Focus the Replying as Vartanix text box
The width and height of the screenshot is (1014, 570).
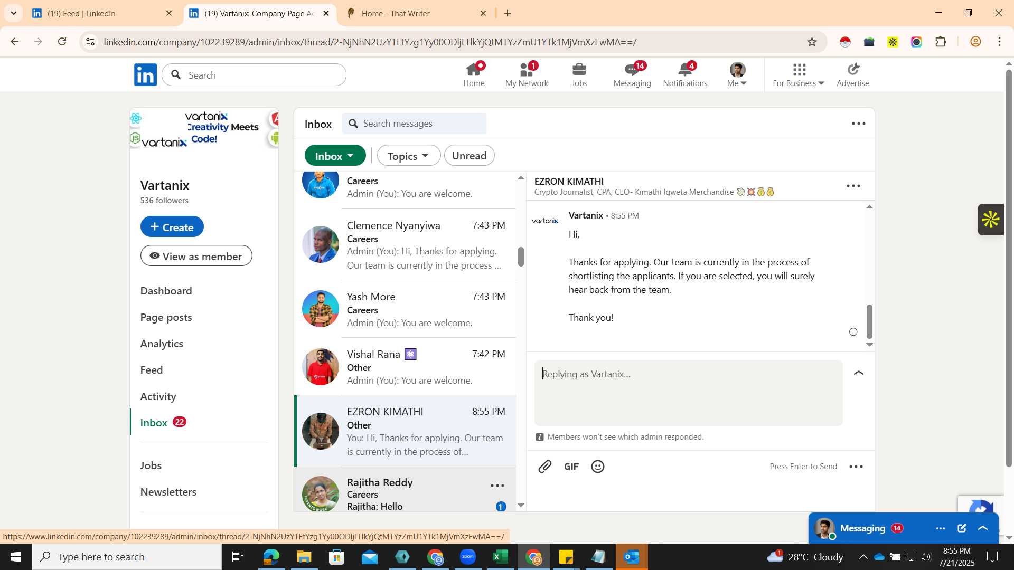688,393
